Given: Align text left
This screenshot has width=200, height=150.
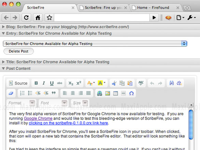Looking at the screenshot, I should (65, 93).
